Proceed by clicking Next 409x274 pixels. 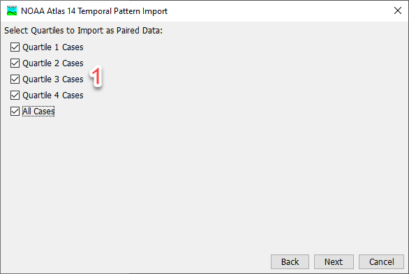tap(334, 261)
